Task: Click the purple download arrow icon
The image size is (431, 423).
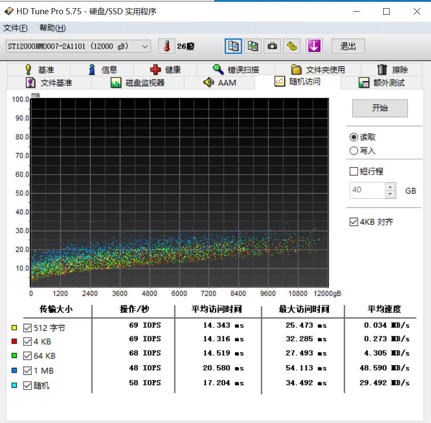Action: coord(314,46)
